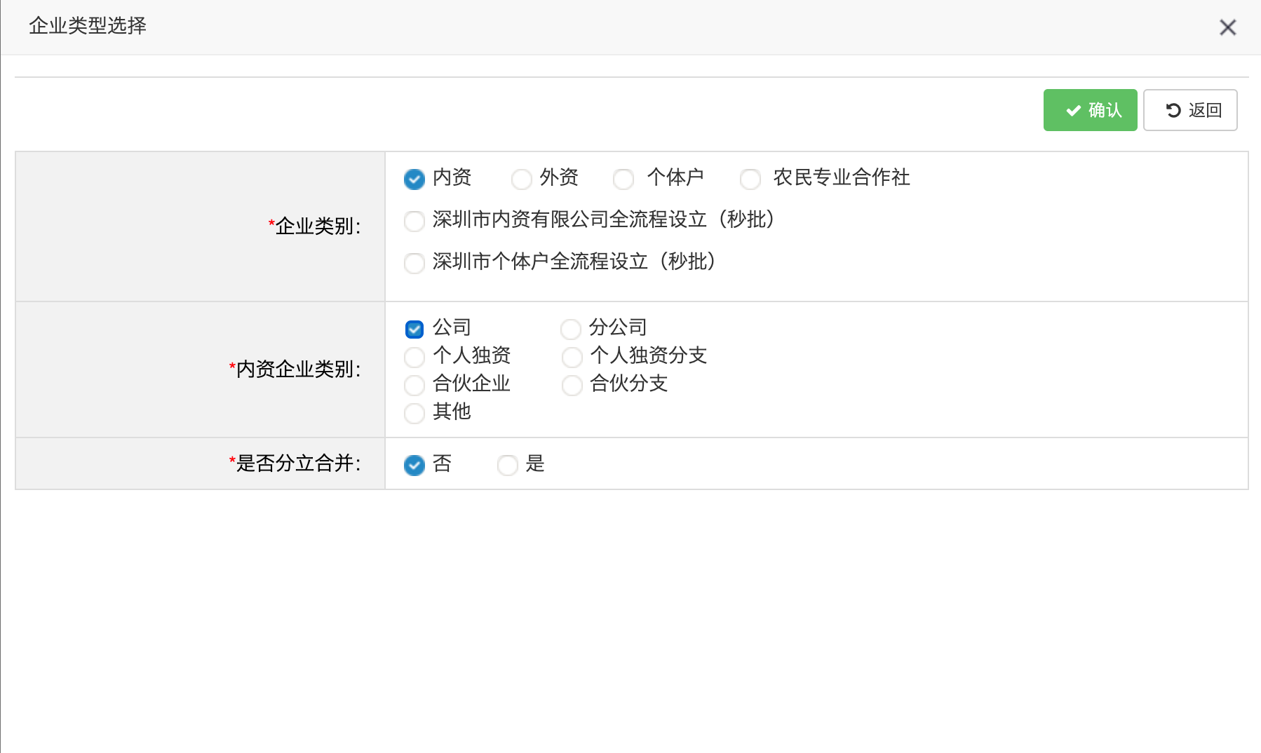Select 深圳市个体户全流程设立（秒批）option
Screen dimensions: 1261x753
[414, 264]
